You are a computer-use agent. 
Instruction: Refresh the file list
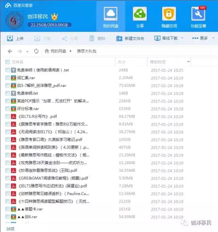click(36, 51)
